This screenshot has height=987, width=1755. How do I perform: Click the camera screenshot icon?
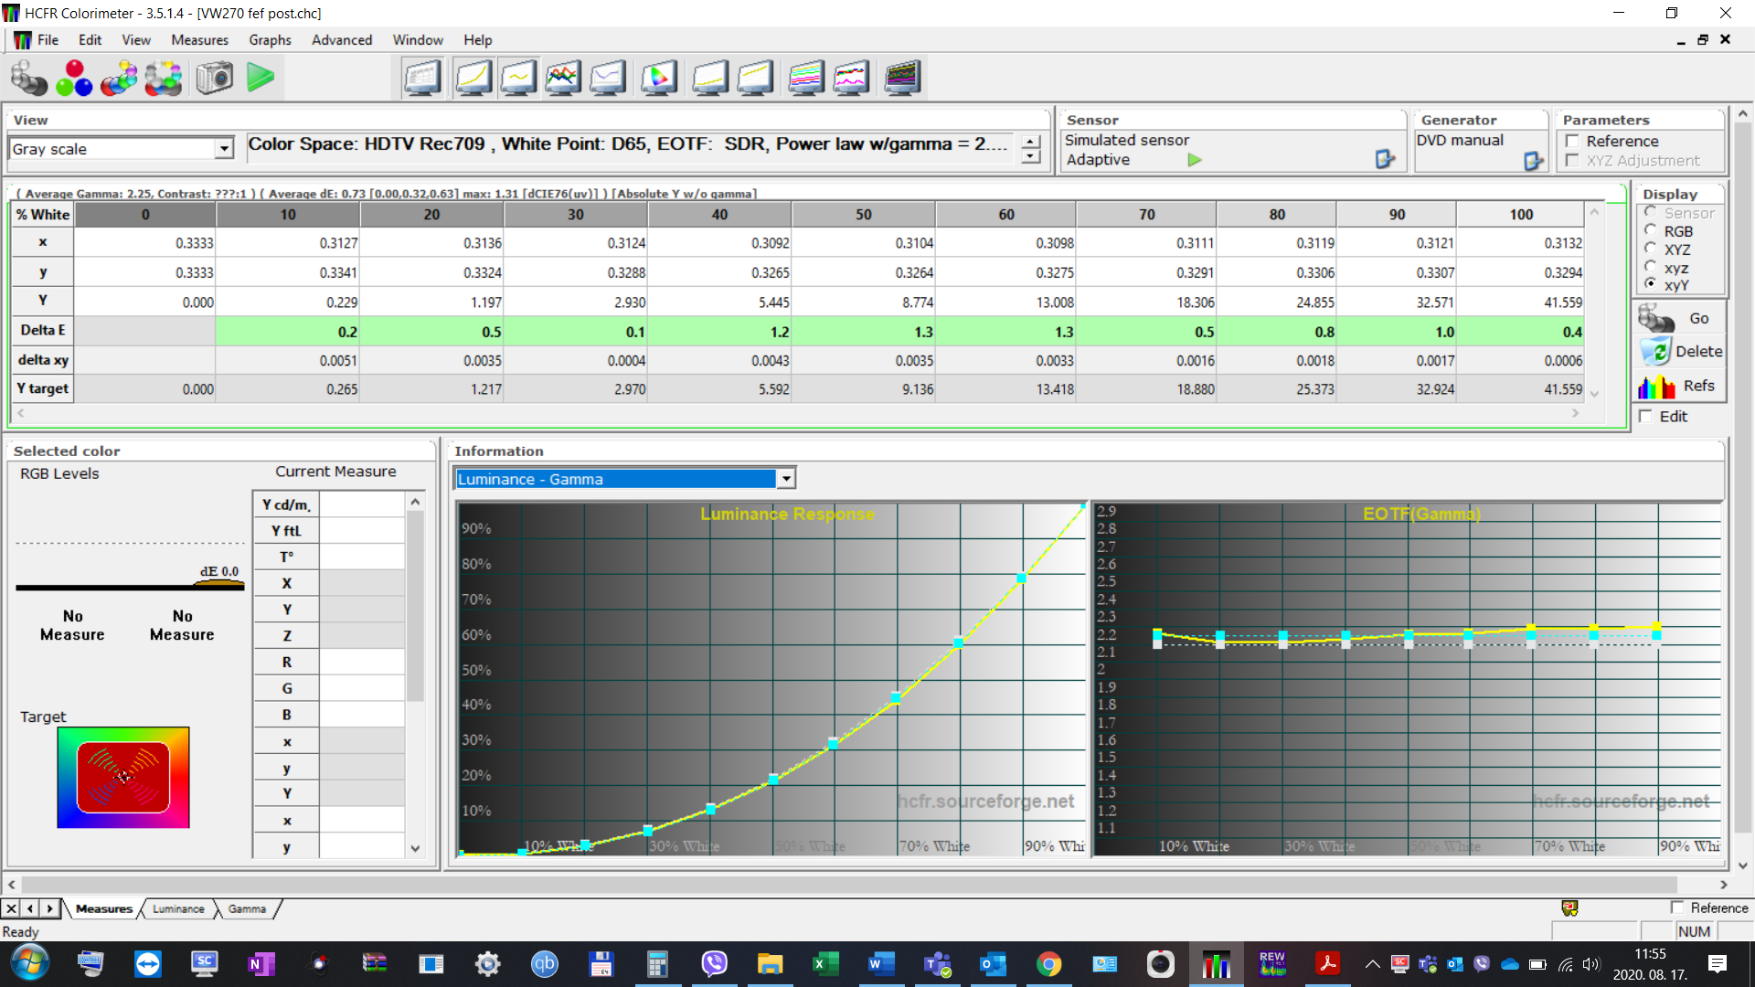(x=215, y=78)
